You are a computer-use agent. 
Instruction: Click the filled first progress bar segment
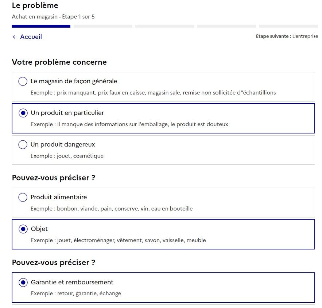pos(41,26)
